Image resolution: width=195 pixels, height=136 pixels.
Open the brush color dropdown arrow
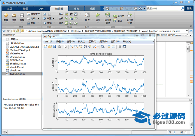pyautogui.click(x=98, y=47)
